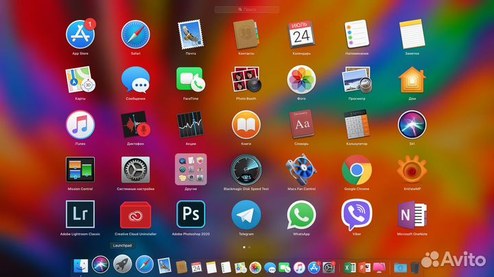Open Photo Booth app
The height and width of the screenshot is (277, 494).
click(246, 80)
